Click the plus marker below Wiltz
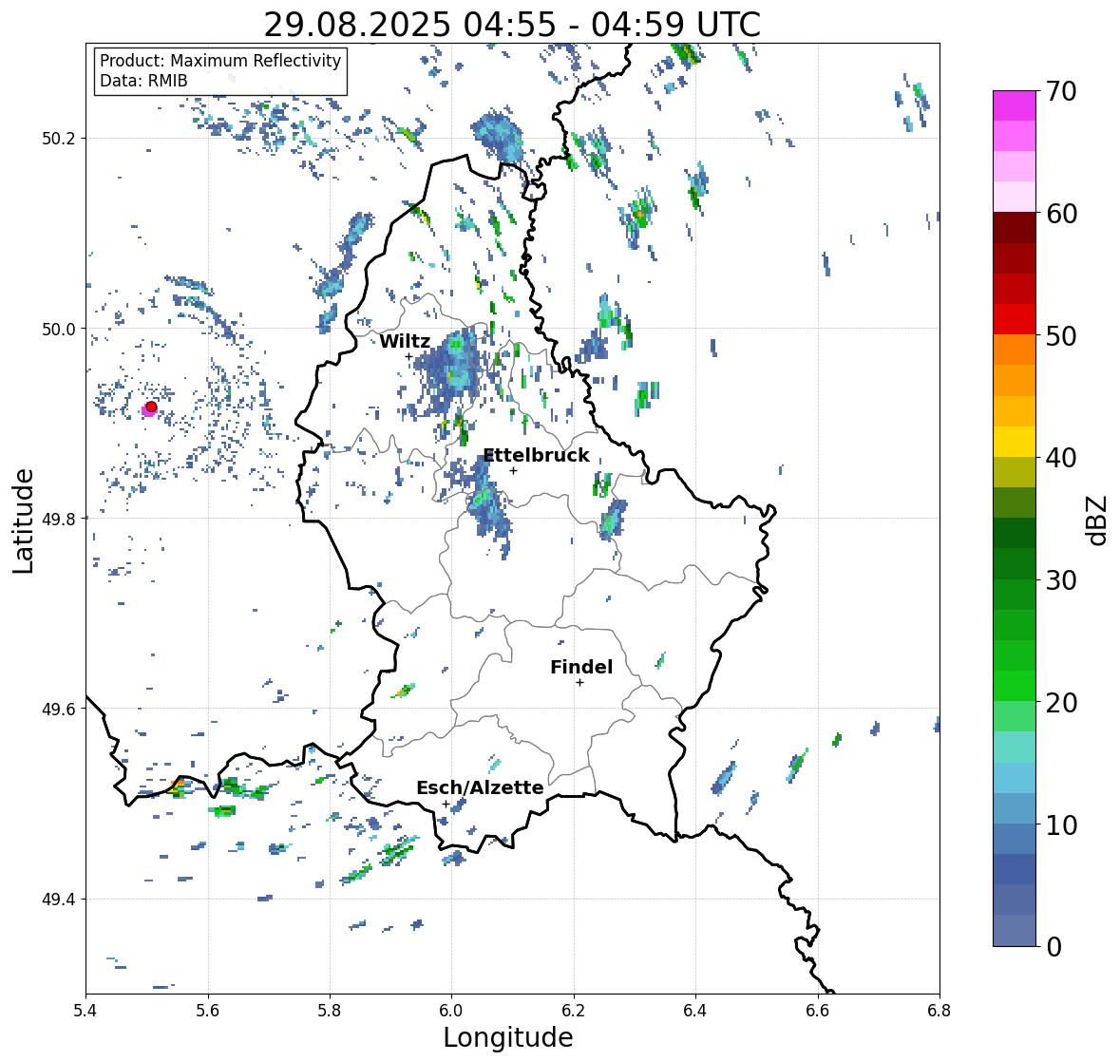The width and height of the screenshot is (1120, 1061). coord(408,356)
